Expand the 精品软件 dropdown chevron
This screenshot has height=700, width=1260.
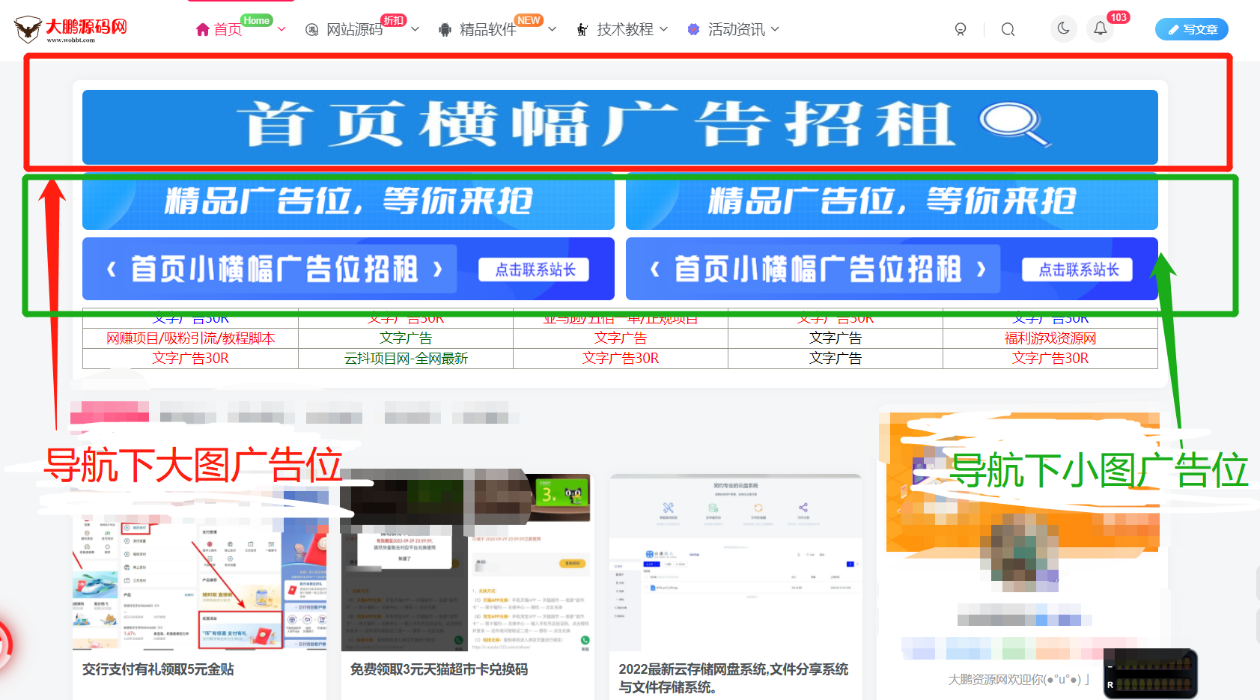[553, 30]
